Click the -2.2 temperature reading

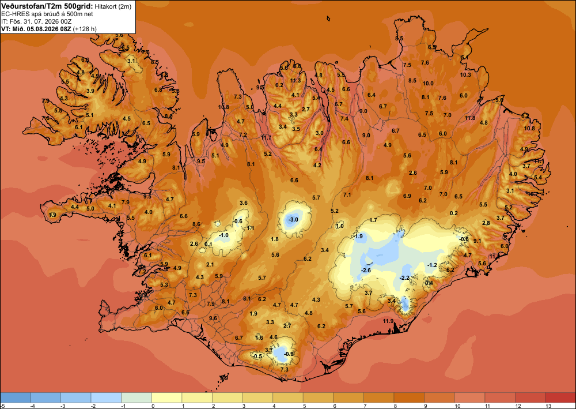pos(404,277)
